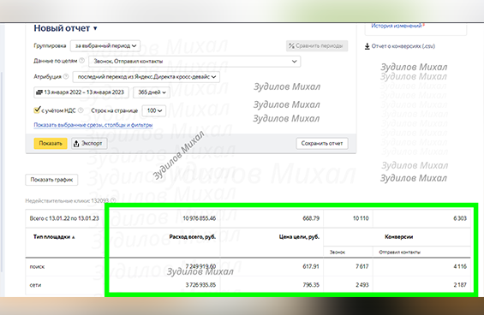Click the Расход всего, руб. column header
Image resolution: width=484 pixels, height=315 pixels.
coord(192,237)
